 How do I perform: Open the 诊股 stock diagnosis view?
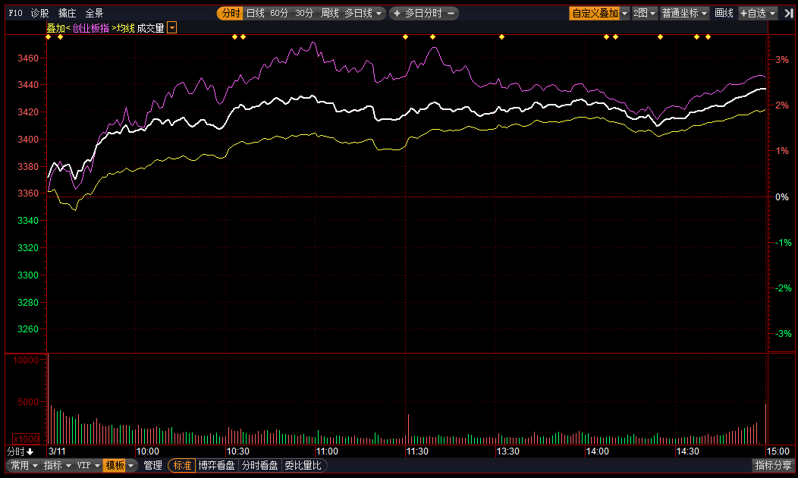click(39, 13)
